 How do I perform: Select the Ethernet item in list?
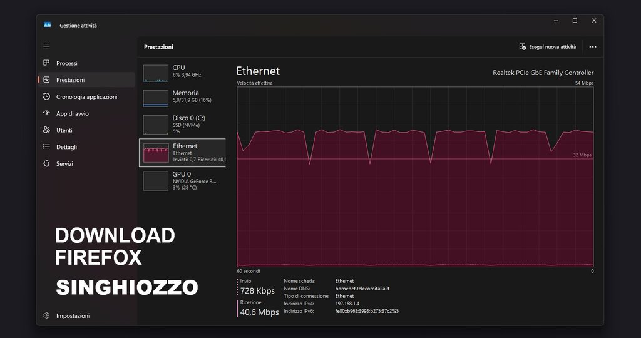(182, 153)
